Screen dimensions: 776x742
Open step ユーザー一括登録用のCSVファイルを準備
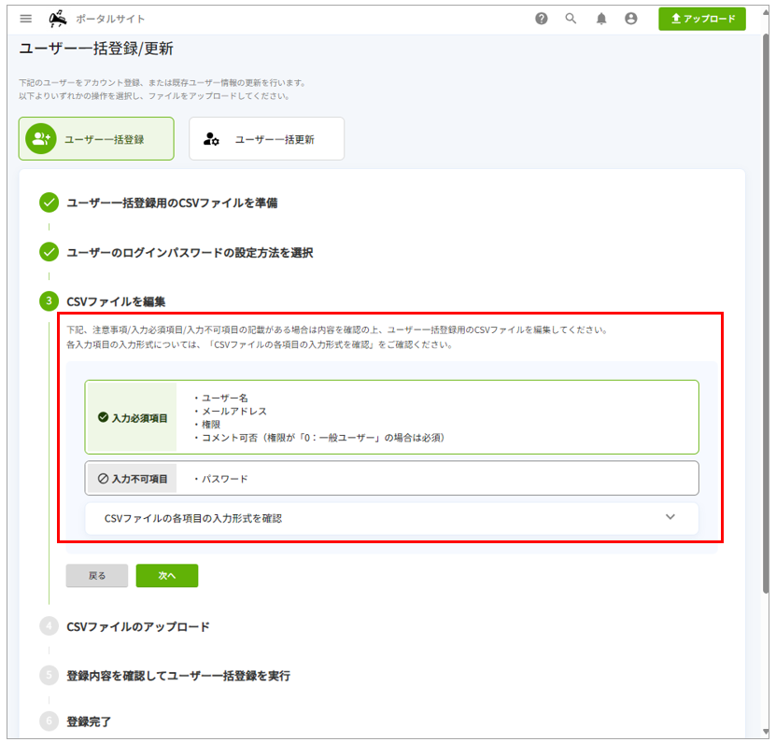(x=172, y=203)
